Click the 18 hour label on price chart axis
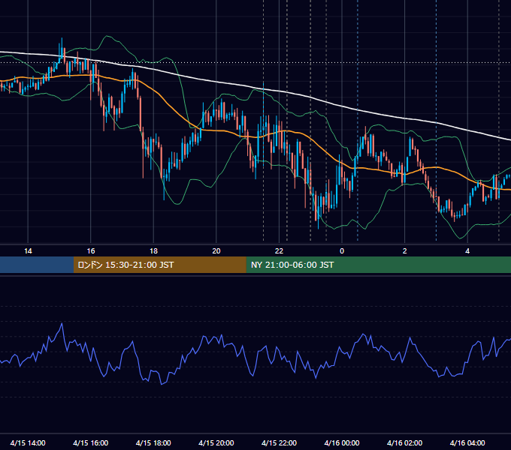Image resolution: width=511 pixels, height=450 pixels. coord(153,251)
